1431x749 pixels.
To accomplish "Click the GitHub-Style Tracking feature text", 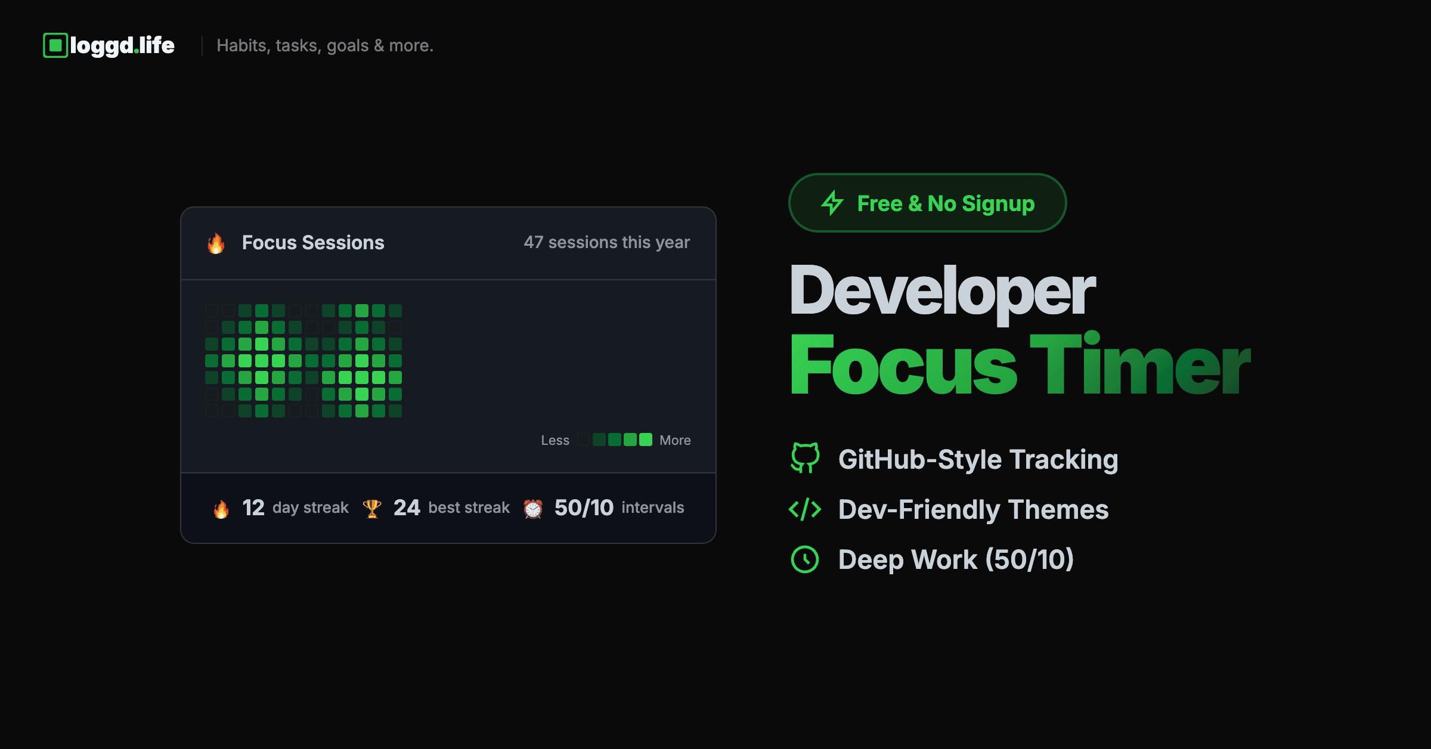I will [x=978, y=459].
